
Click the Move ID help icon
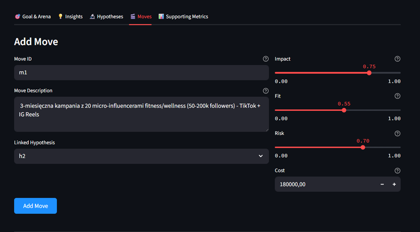(266, 59)
